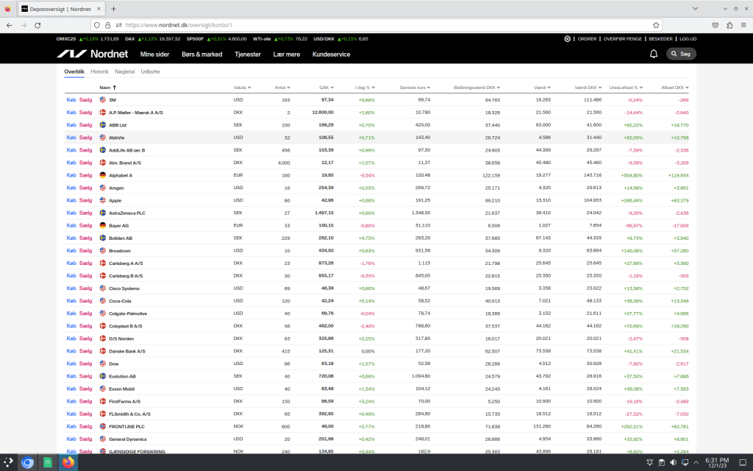Click Sælg for the Alphabet A row

click(x=85, y=175)
